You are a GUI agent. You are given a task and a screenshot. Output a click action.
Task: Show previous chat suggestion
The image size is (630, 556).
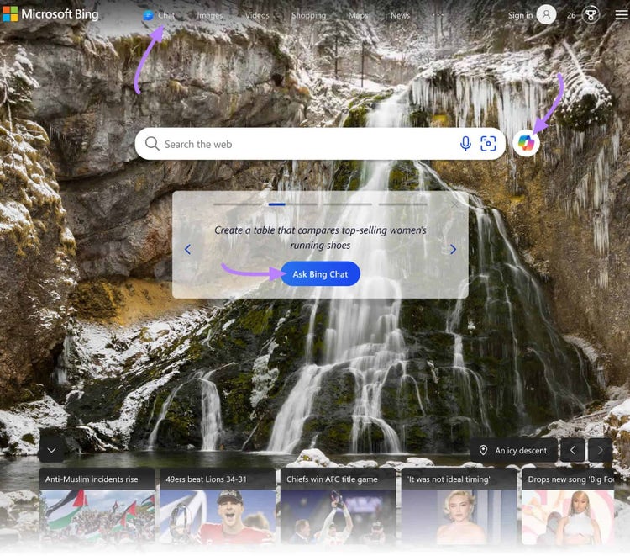[187, 250]
